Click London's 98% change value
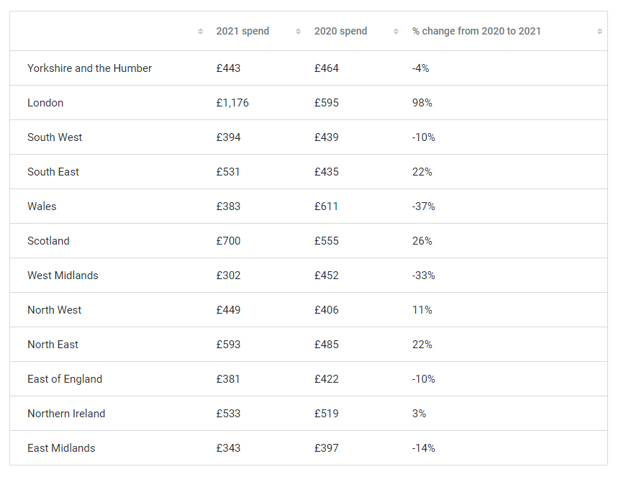621x482 pixels. tap(422, 103)
